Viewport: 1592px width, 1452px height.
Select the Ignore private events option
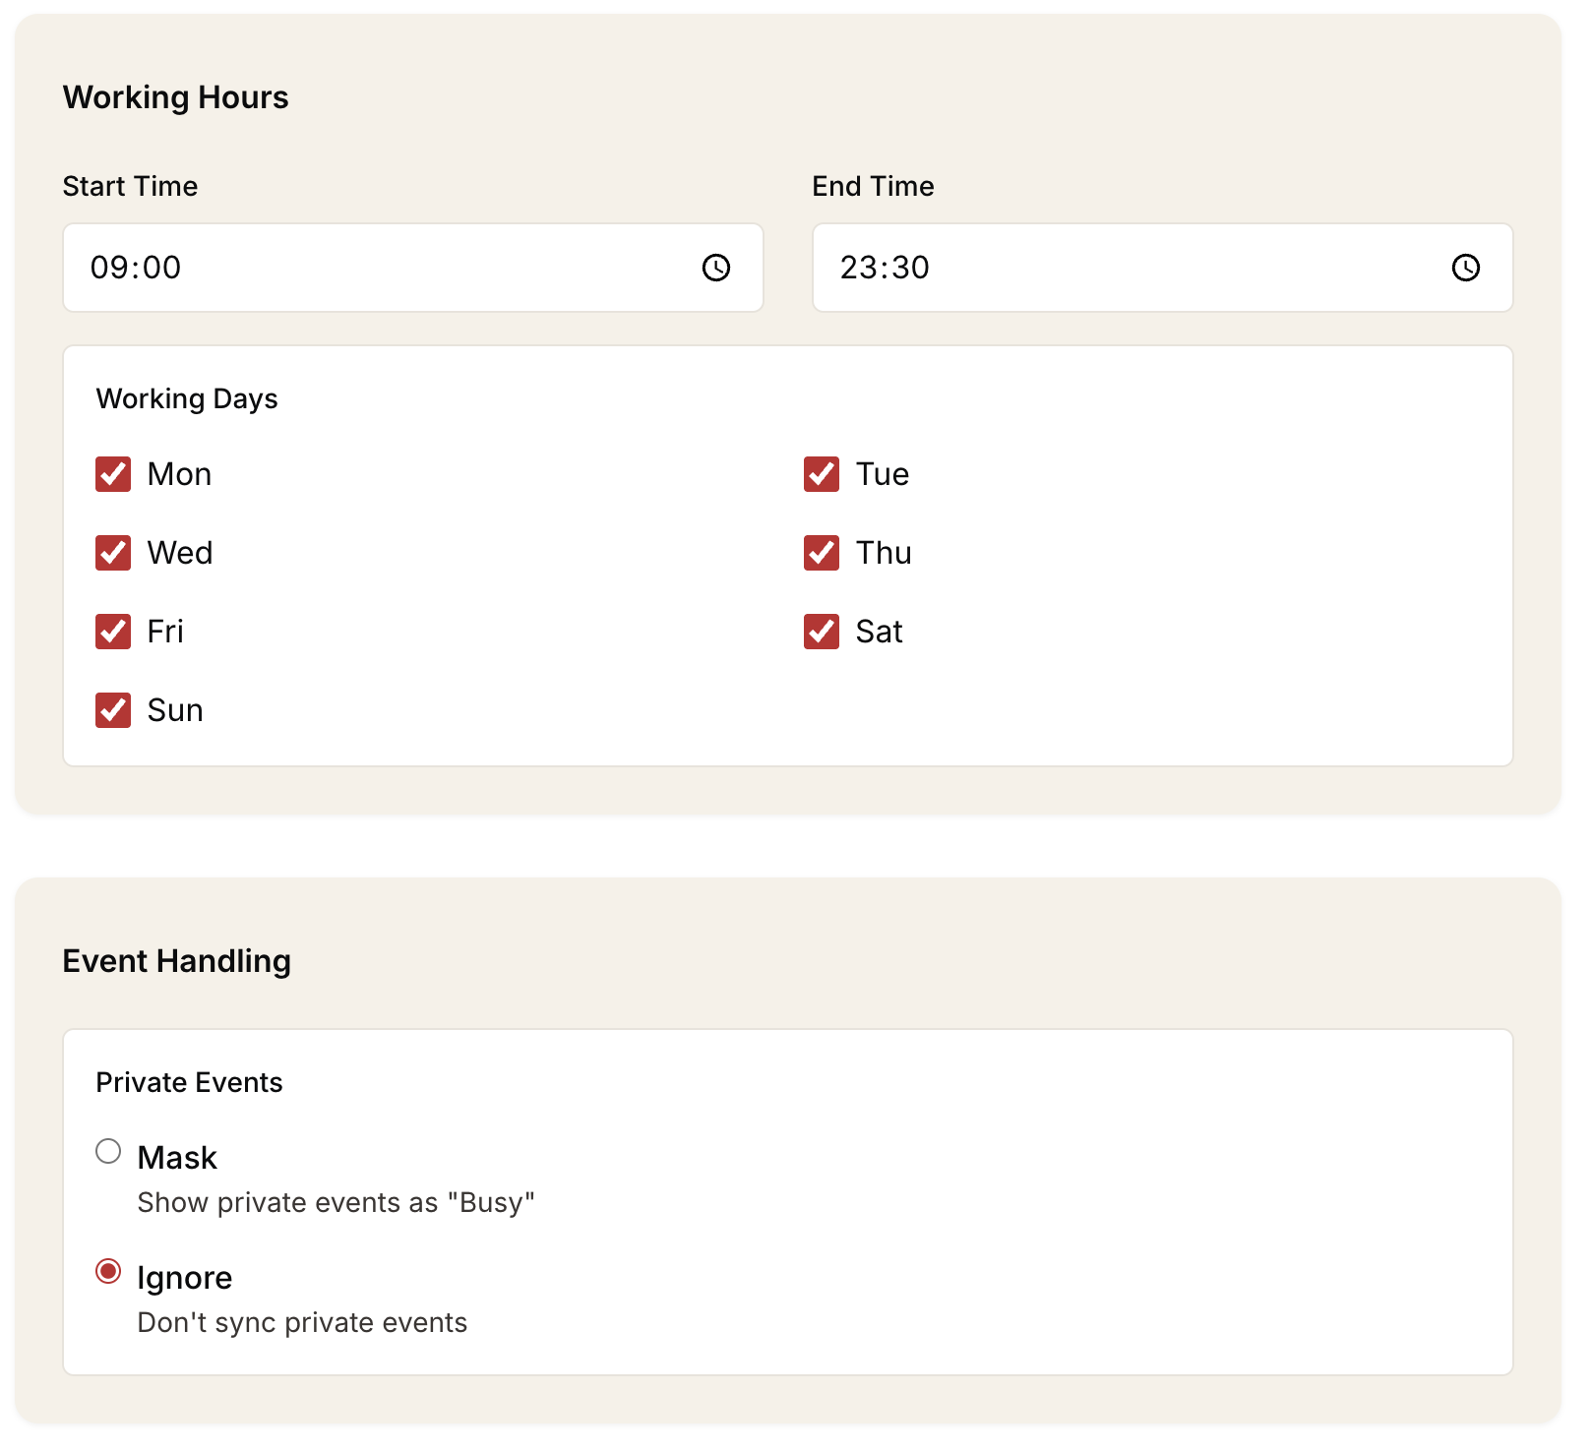pyautogui.click(x=108, y=1271)
